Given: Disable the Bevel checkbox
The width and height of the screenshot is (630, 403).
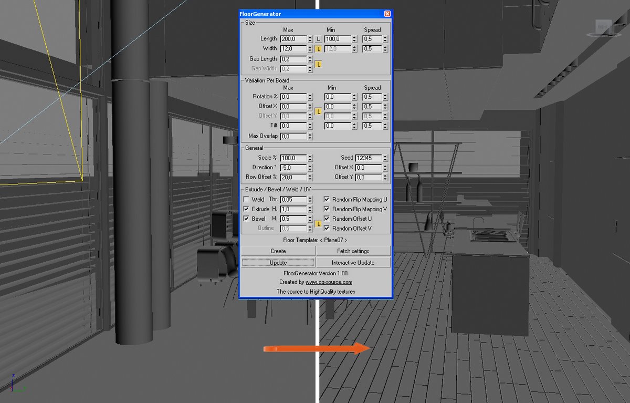Looking at the screenshot, I should pos(247,219).
